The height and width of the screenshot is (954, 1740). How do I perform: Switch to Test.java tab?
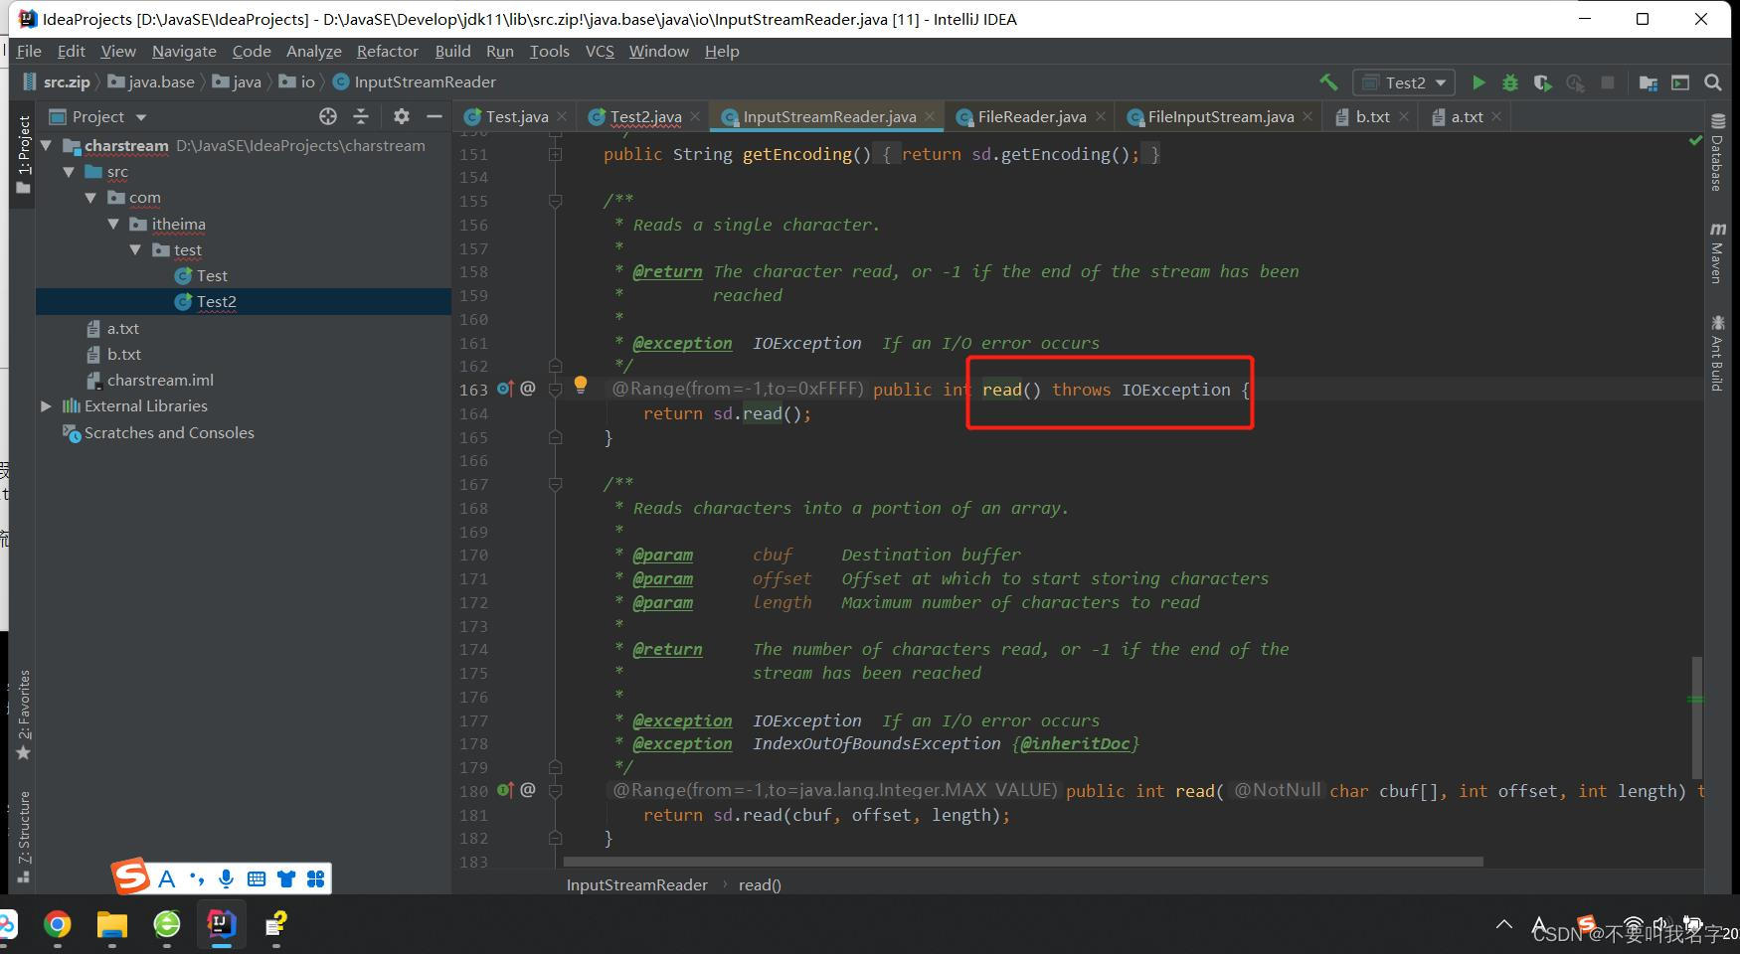click(516, 117)
